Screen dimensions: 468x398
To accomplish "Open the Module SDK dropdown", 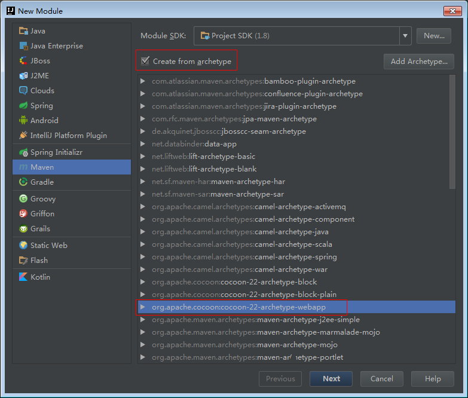I will click(x=406, y=36).
